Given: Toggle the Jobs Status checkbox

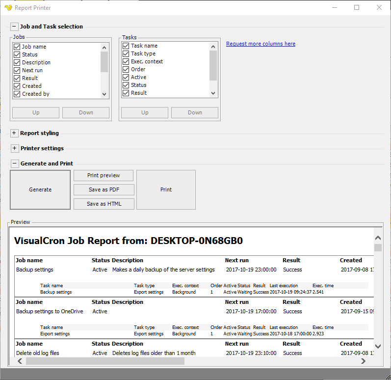Looking at the screenshot, I should 17,54.
